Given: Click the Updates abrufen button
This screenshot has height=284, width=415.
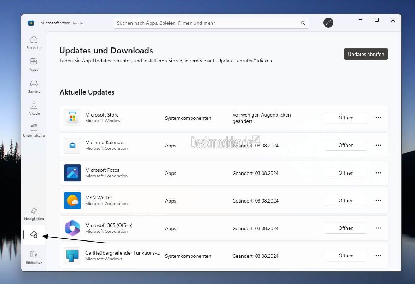Looking at the screenshot, I should coord(366,54).
